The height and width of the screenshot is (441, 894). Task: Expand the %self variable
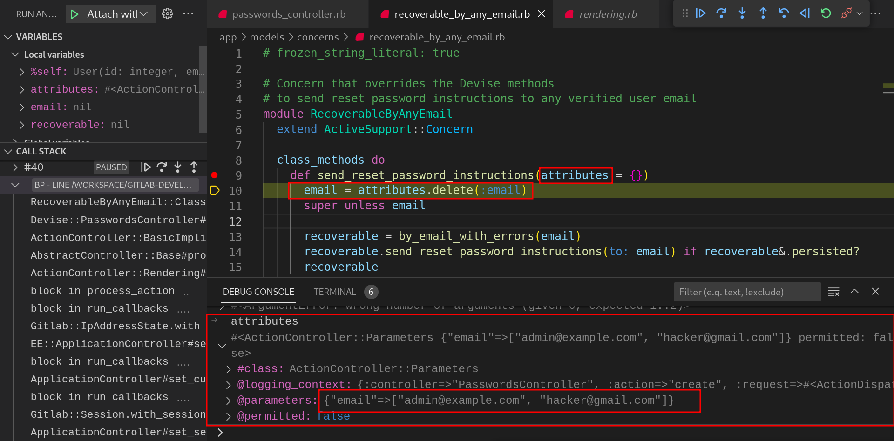pos(21,72)
